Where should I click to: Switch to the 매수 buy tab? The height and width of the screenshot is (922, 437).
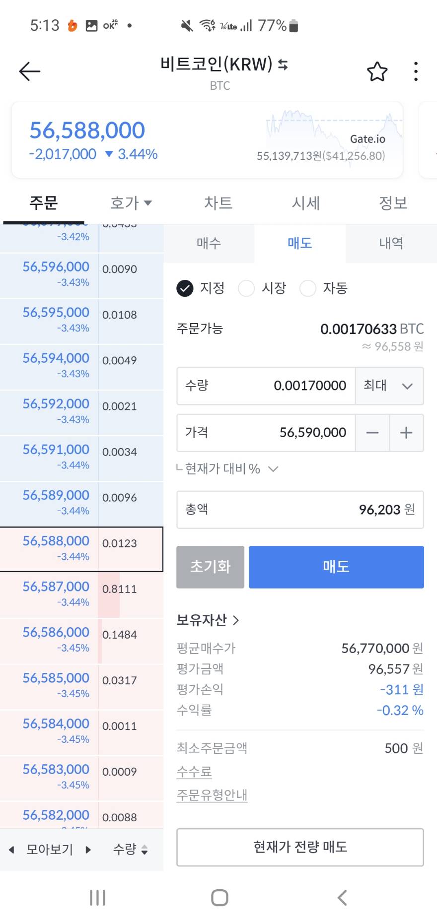click(x=209, y=243)
